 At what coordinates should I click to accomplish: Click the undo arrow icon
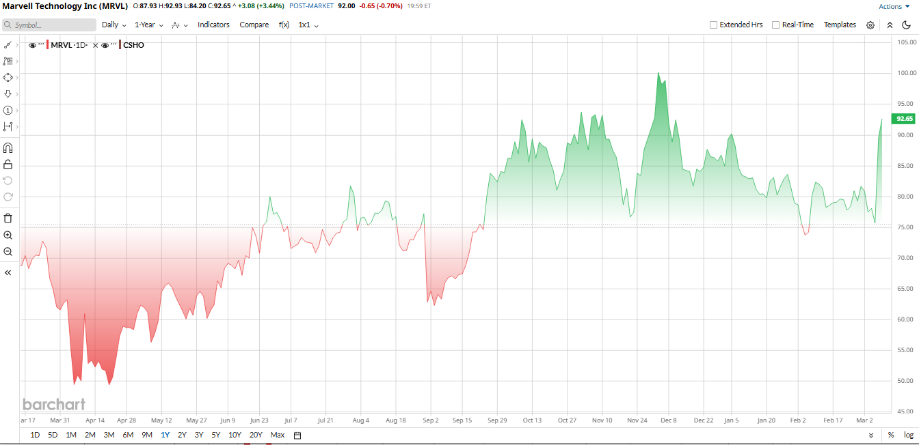tap(8, 180)
